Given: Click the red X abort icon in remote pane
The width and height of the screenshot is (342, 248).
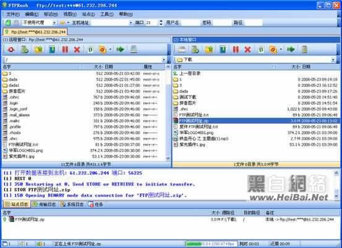Looking at the screenshot, I should point(77,50).
